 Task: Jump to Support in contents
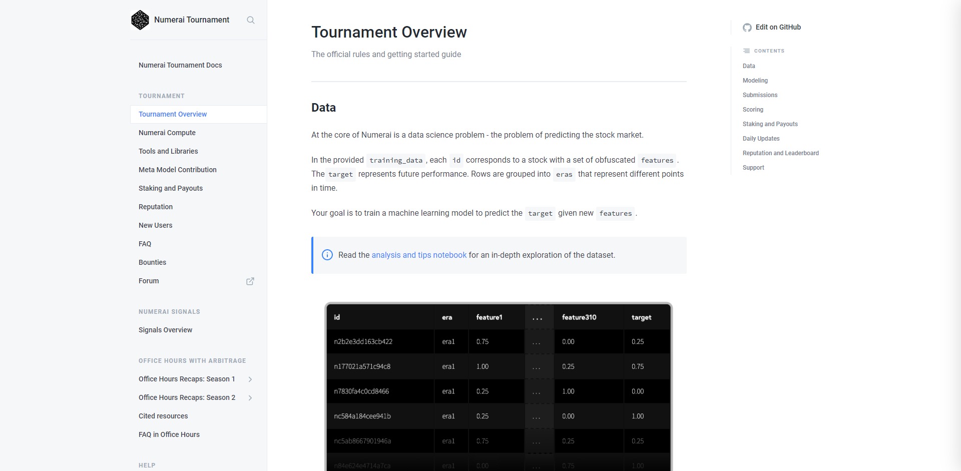(753, 168)
